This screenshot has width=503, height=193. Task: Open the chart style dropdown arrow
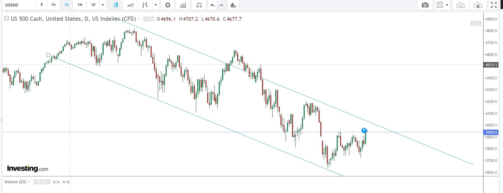click(156, 5)
